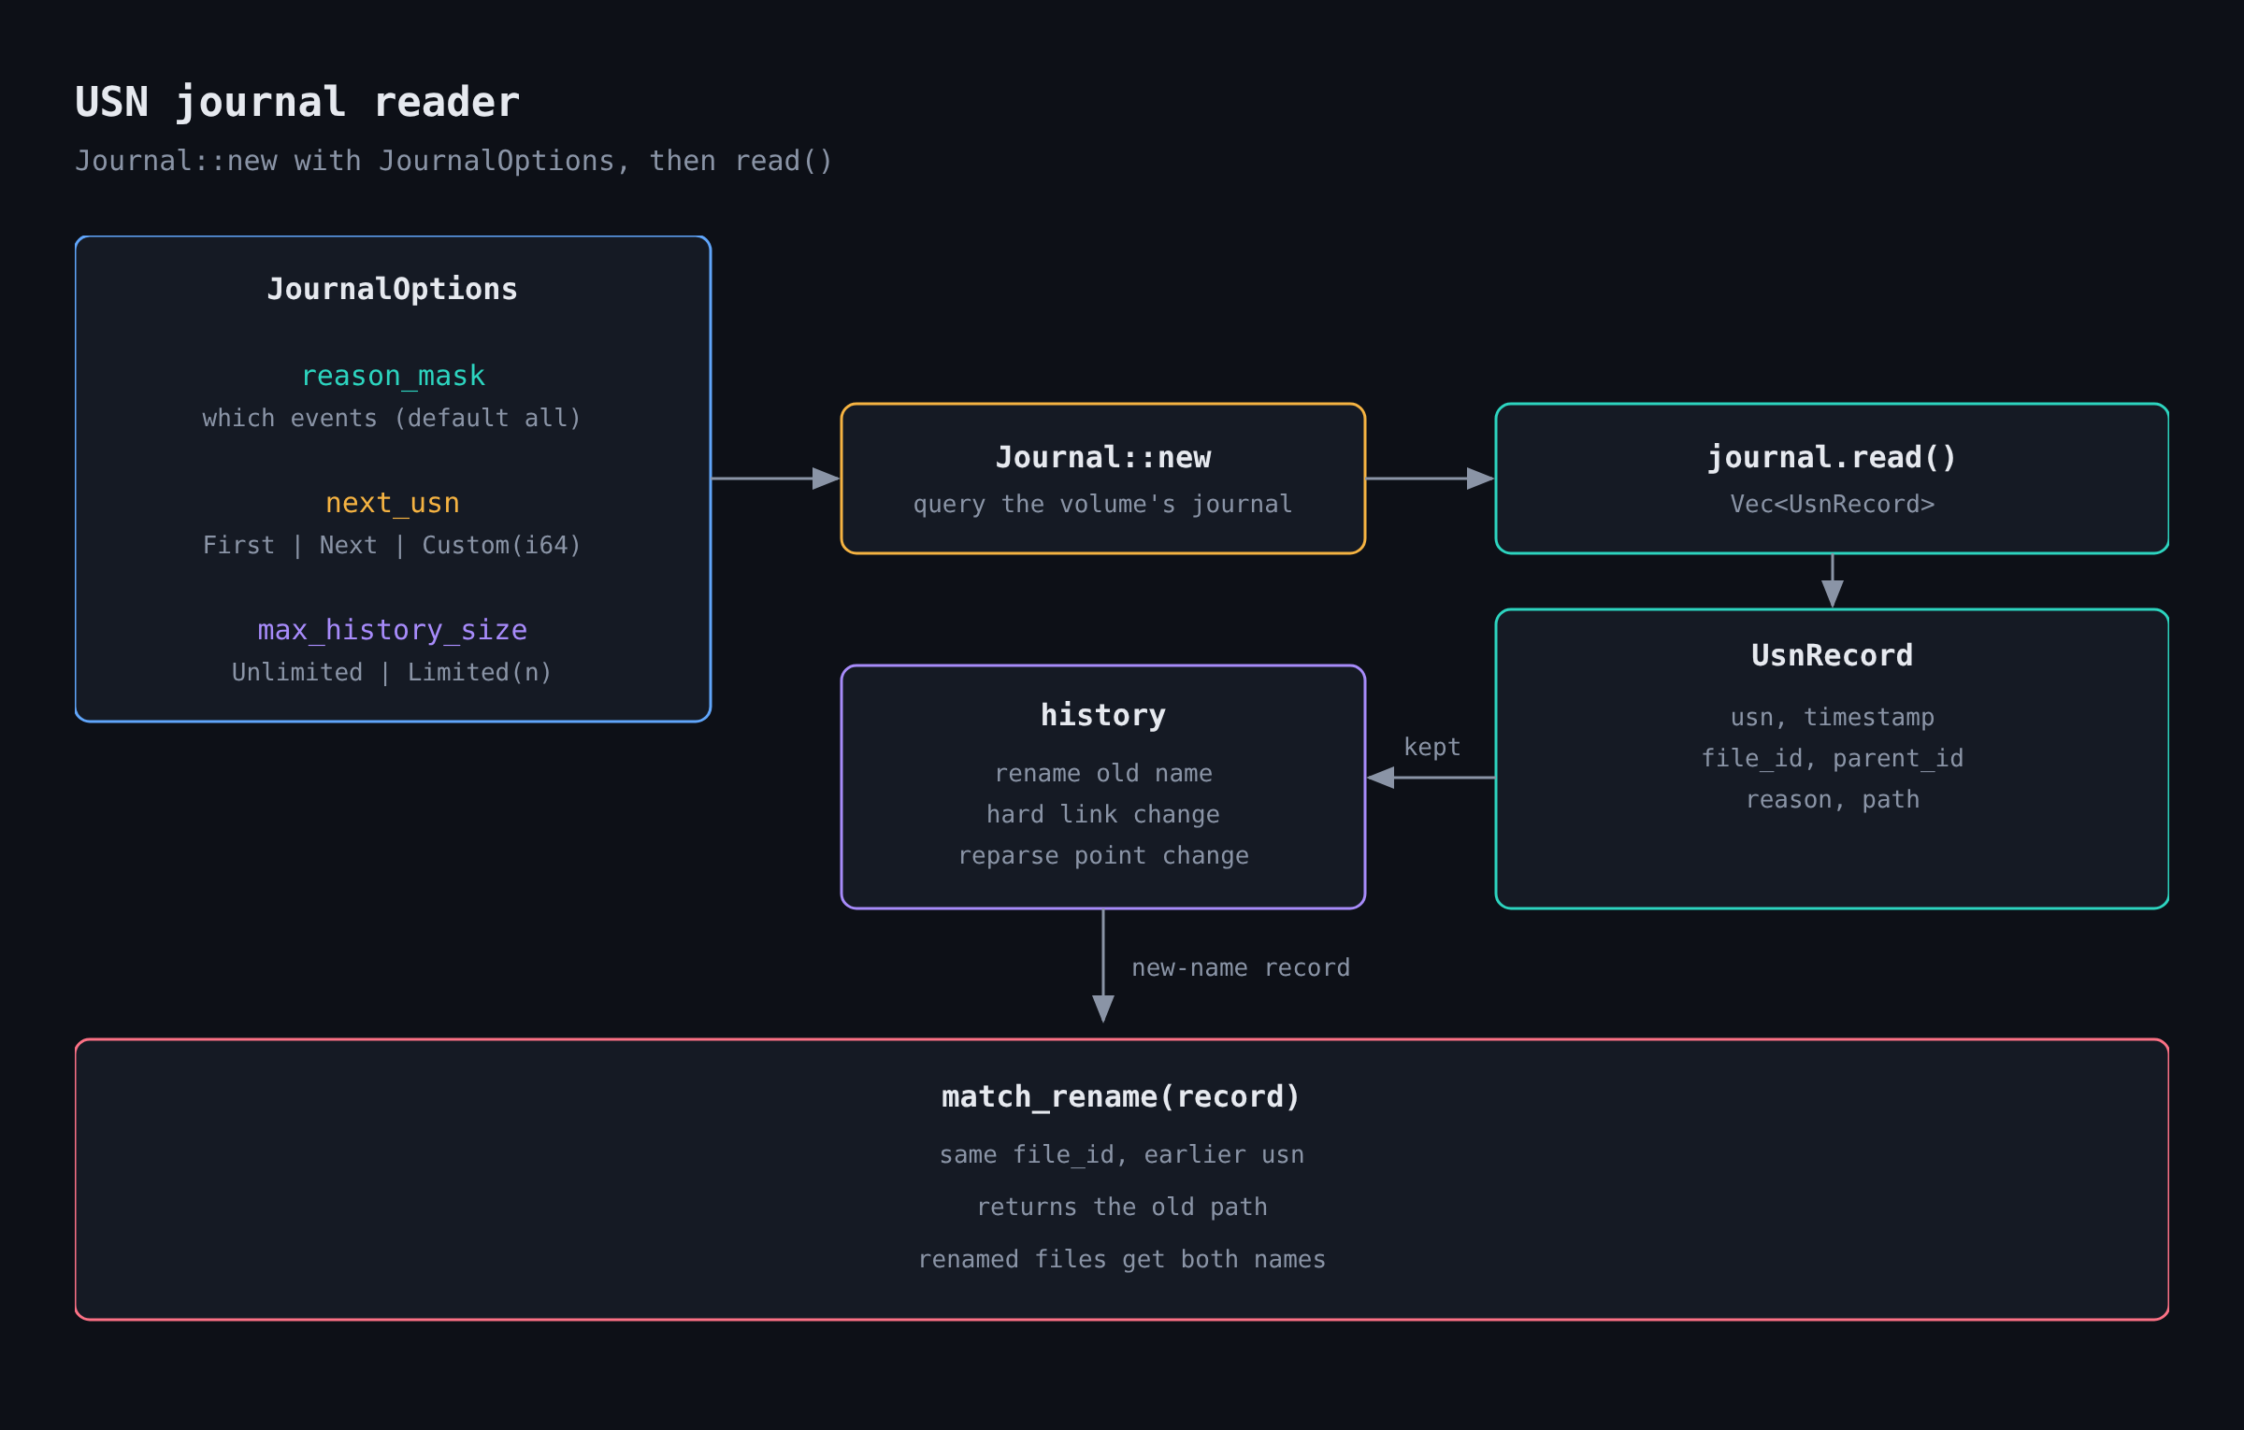Image resolution: width=2244 pixels, height=1430 pixels.
Task: Click the journal.read() heading
Action: 1833,457
